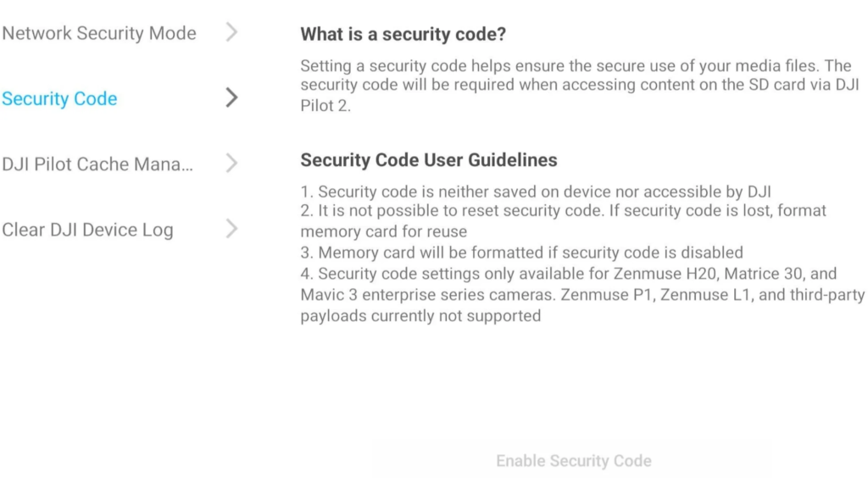868x478 pixels.
Task: Click the 'Pilot 2.' text line
Action: click(x=325, y=105)
